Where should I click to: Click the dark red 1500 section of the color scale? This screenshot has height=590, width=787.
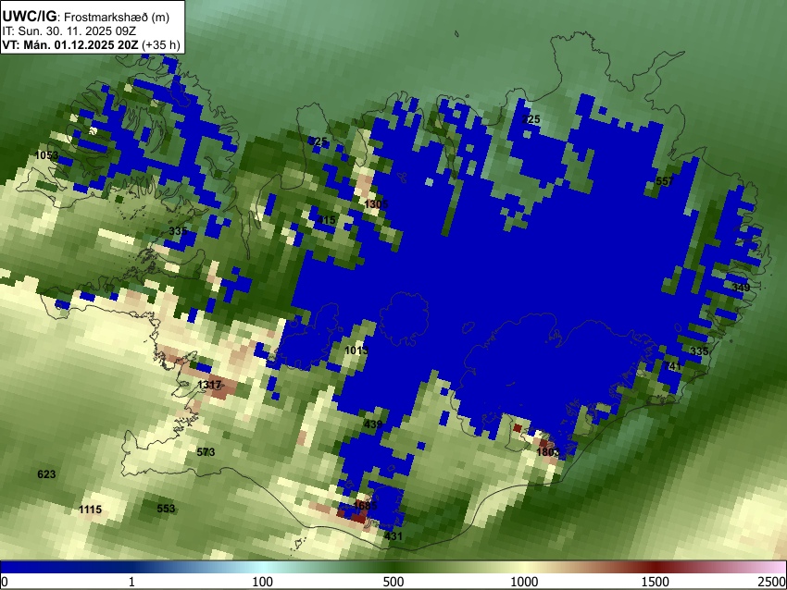[x=656, y=567]
